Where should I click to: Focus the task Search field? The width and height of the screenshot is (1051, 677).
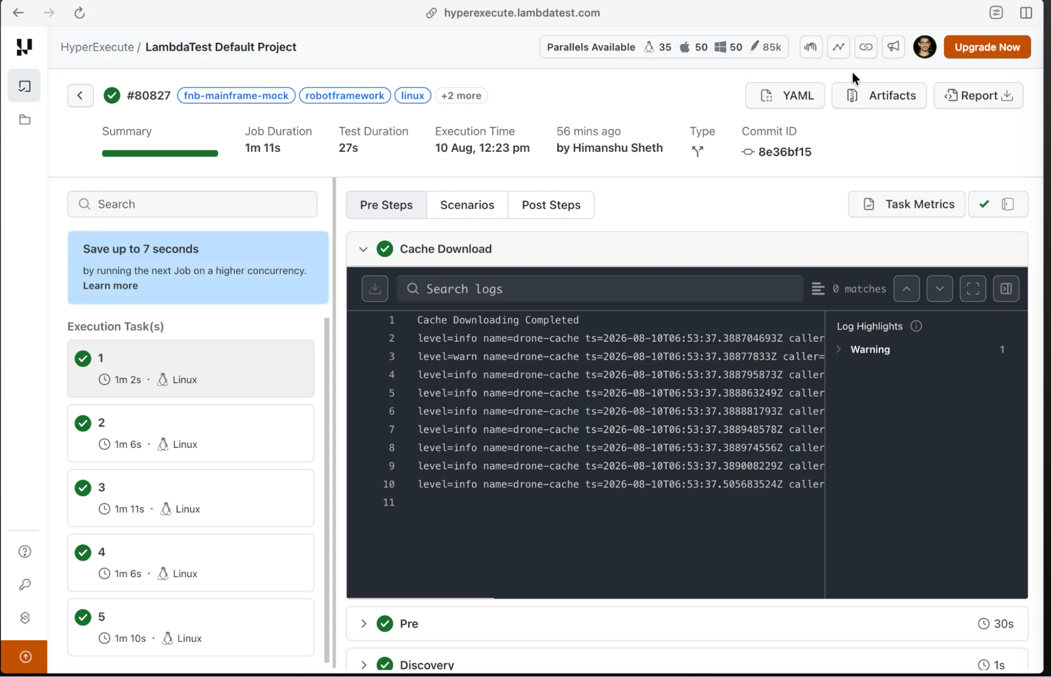[192, 204]
